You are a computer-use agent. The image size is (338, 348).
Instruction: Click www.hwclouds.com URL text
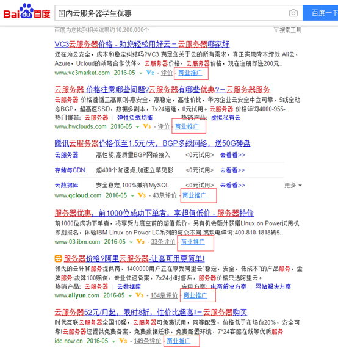[81, 126]
